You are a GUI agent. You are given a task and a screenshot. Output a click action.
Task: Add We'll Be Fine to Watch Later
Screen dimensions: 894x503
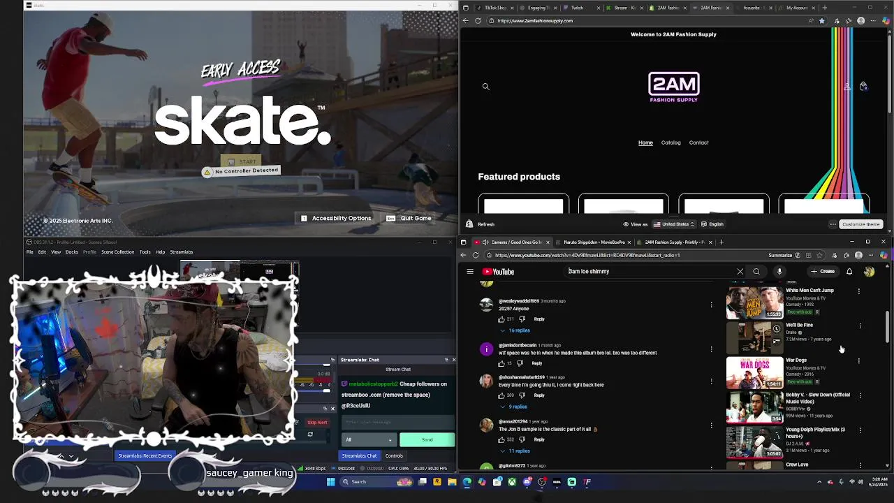click(x=776, y=329)
